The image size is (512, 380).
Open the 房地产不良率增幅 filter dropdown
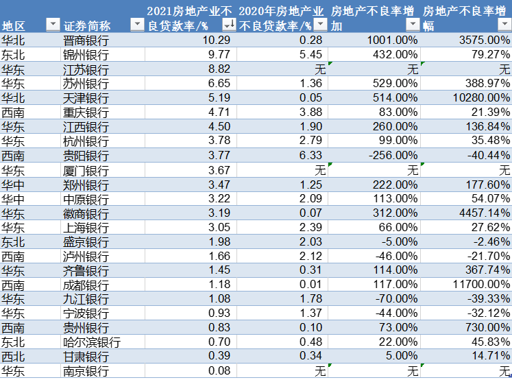tap(504, 24)
